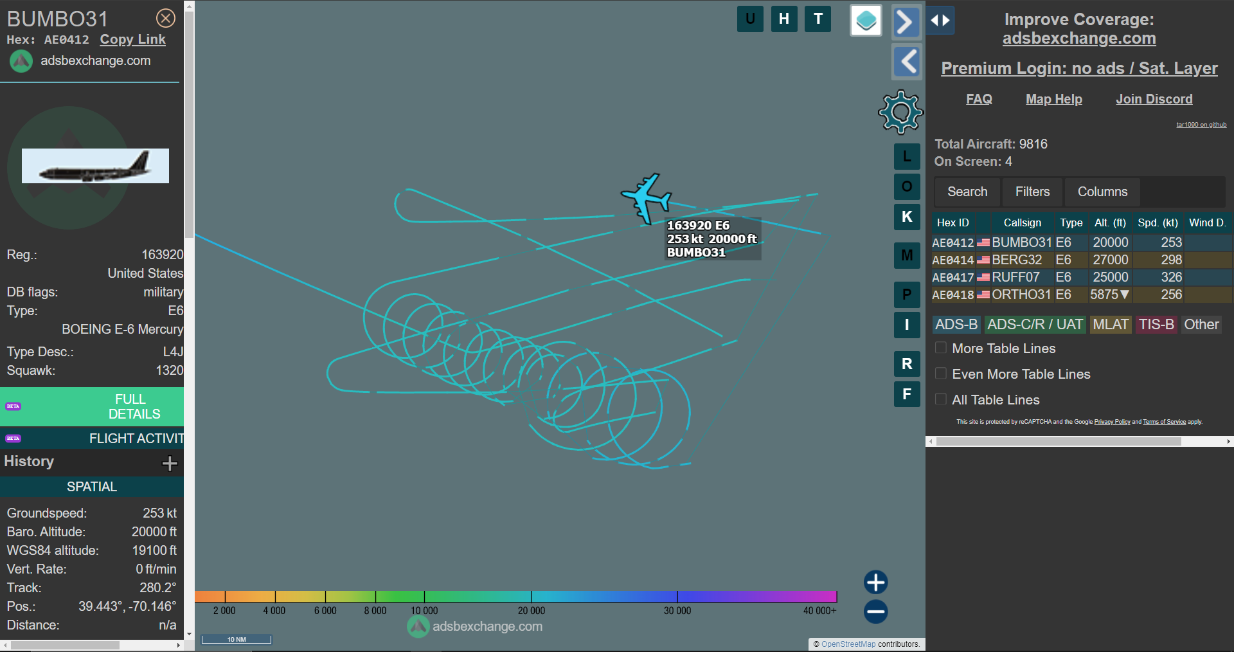The image size is (1234, 652).
Task: Click the F map button
Action: (x=907, y=394)
